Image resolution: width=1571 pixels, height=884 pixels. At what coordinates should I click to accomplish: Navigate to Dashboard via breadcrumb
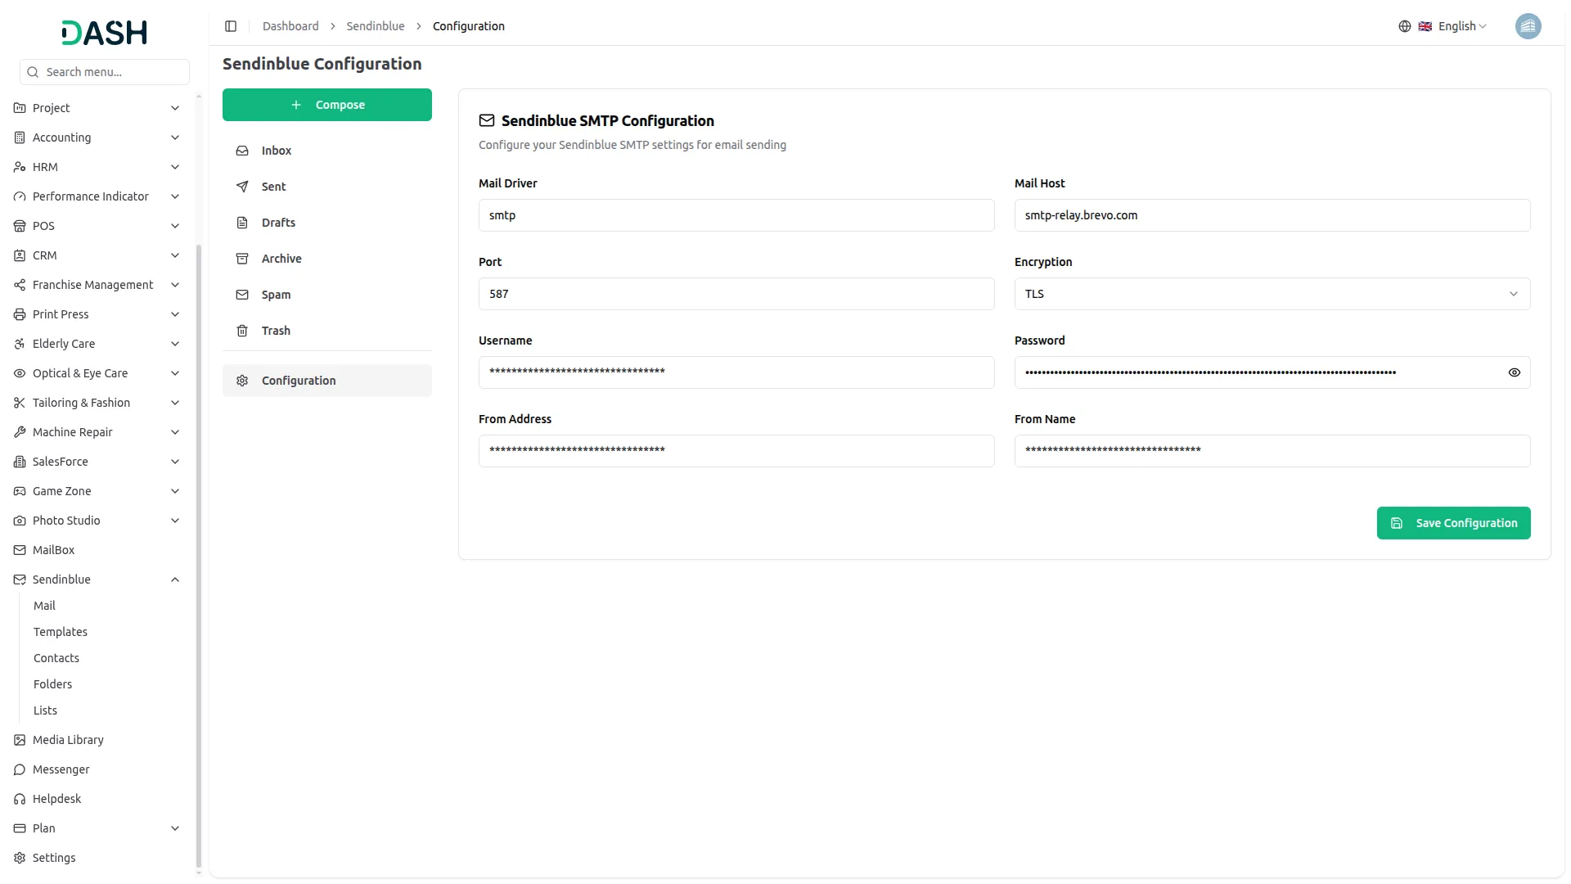[x=290, y=25]
